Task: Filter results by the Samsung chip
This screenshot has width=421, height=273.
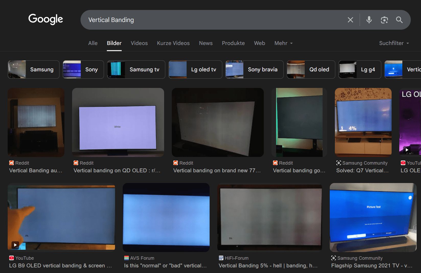Action: click(x=33, y=70)
